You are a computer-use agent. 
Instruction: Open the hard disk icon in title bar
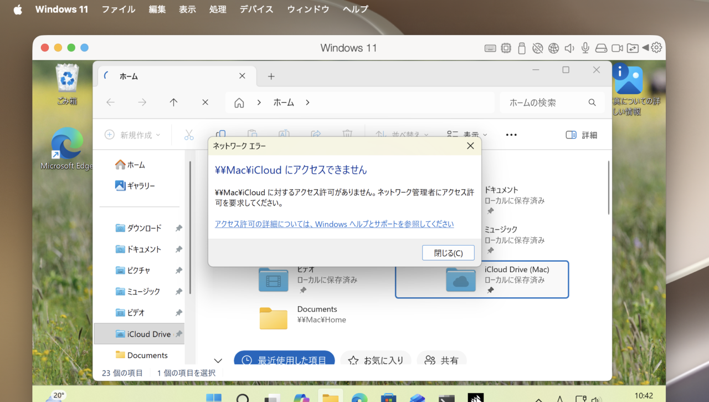(601, 48)
